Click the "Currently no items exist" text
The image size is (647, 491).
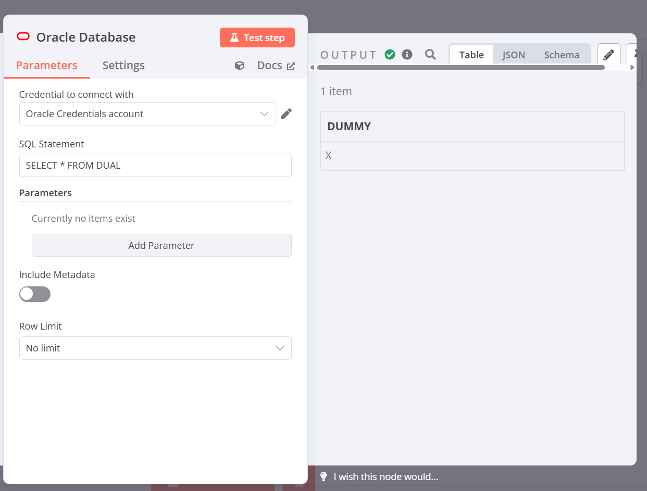83,218
